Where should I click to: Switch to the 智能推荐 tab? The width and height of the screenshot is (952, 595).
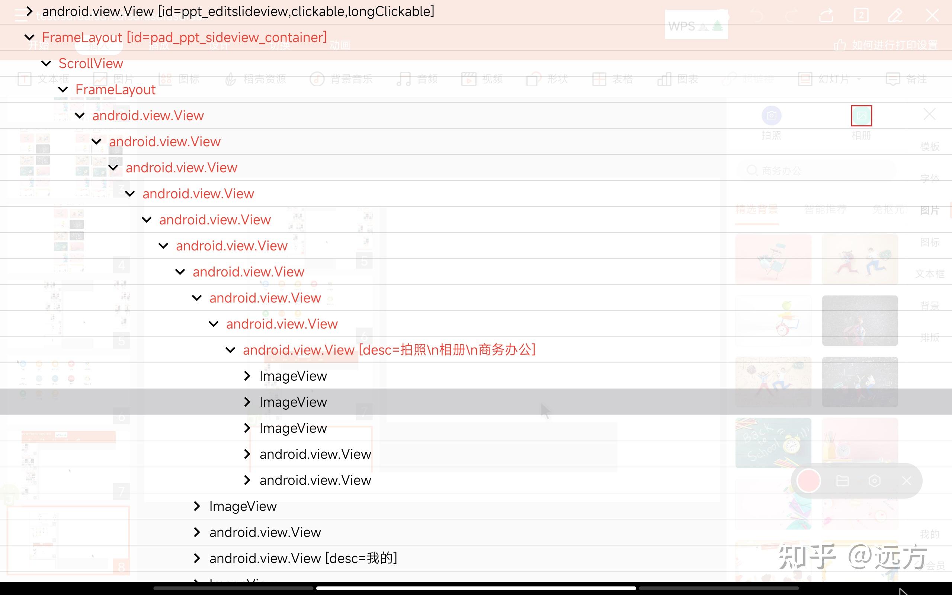click(x=825, y=209)
